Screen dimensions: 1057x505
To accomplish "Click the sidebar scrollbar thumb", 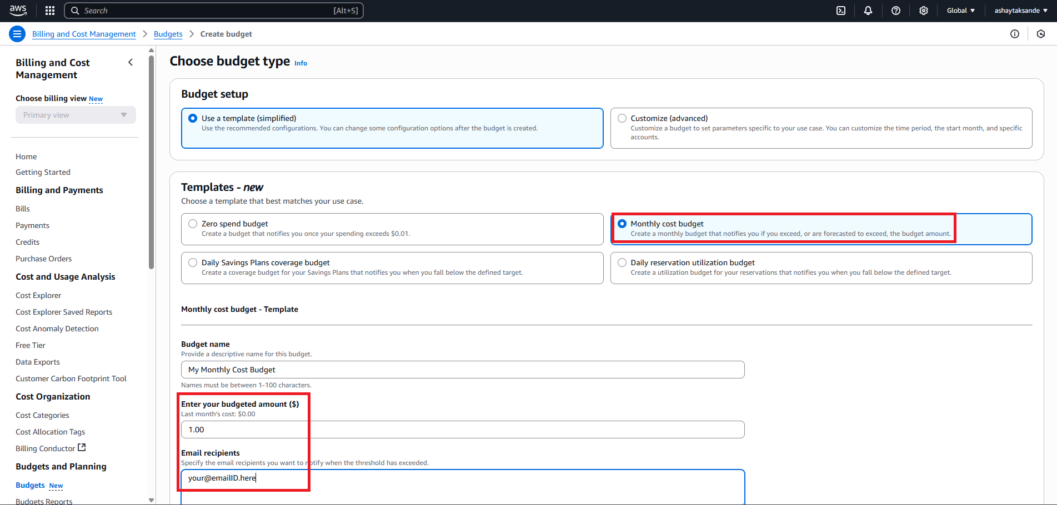I will point(151,162).
